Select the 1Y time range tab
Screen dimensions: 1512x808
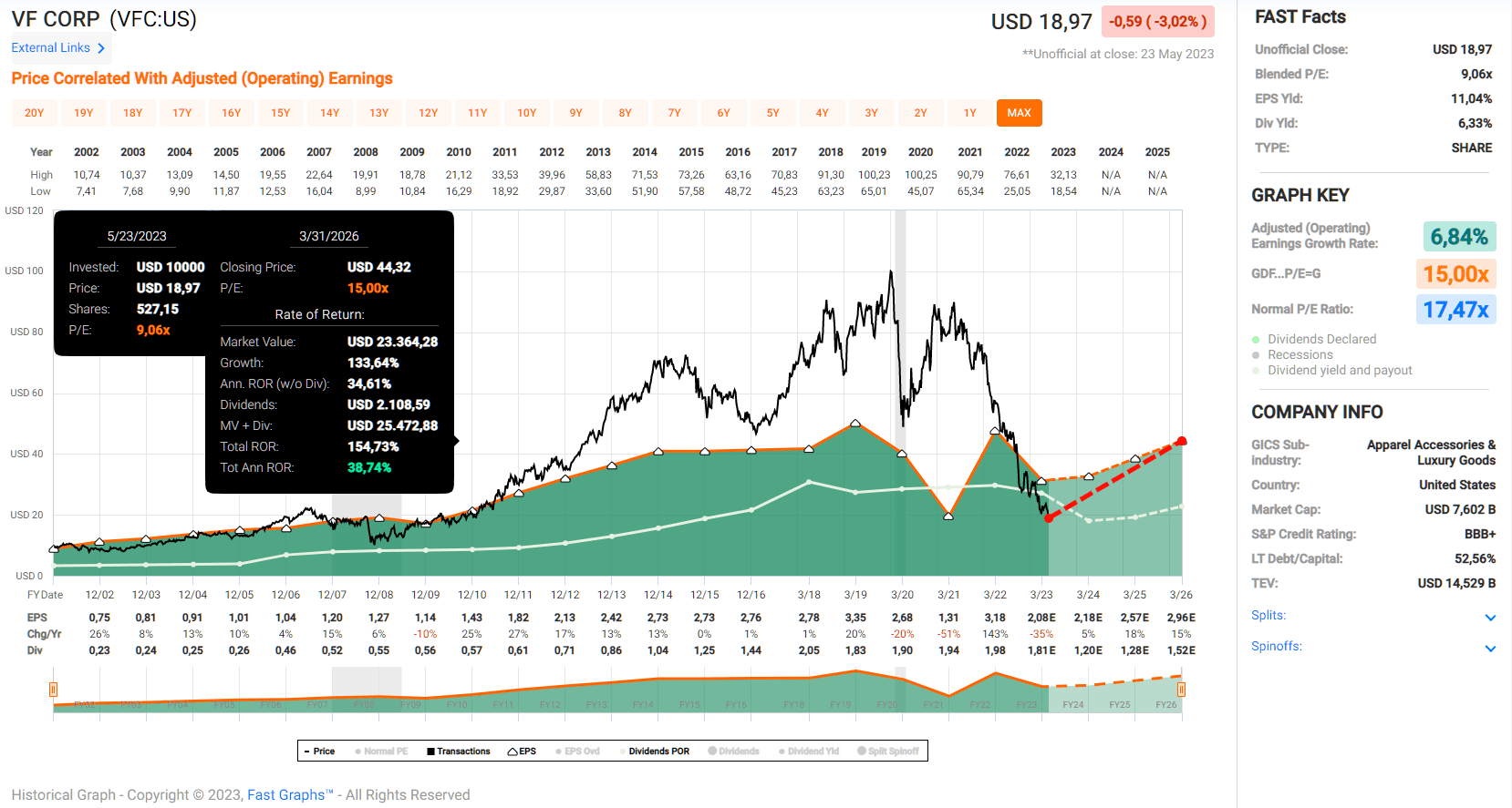[970, 113]
